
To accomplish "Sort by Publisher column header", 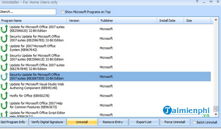I will 127,21.
